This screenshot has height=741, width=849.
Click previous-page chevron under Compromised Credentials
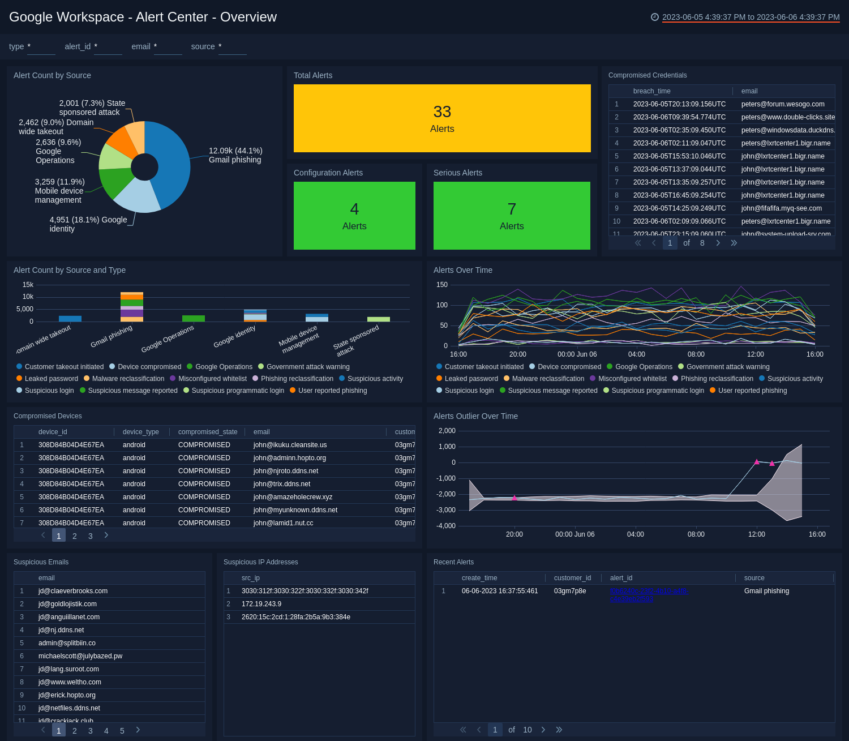click(654, 243)
